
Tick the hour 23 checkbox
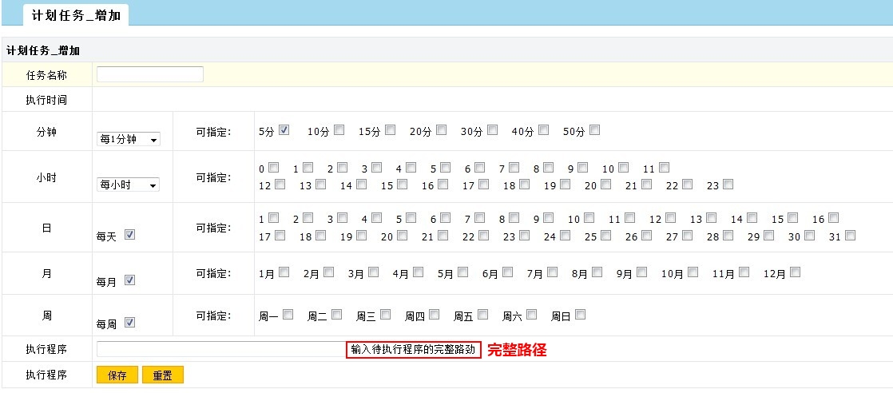pyautogui.click(x=727, y=185)
